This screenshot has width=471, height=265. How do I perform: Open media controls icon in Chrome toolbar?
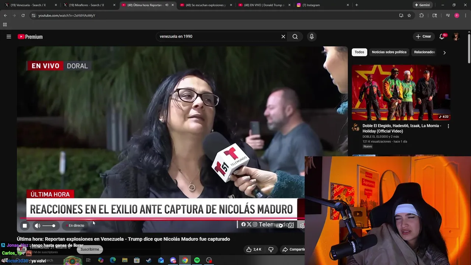click(448, 15)
